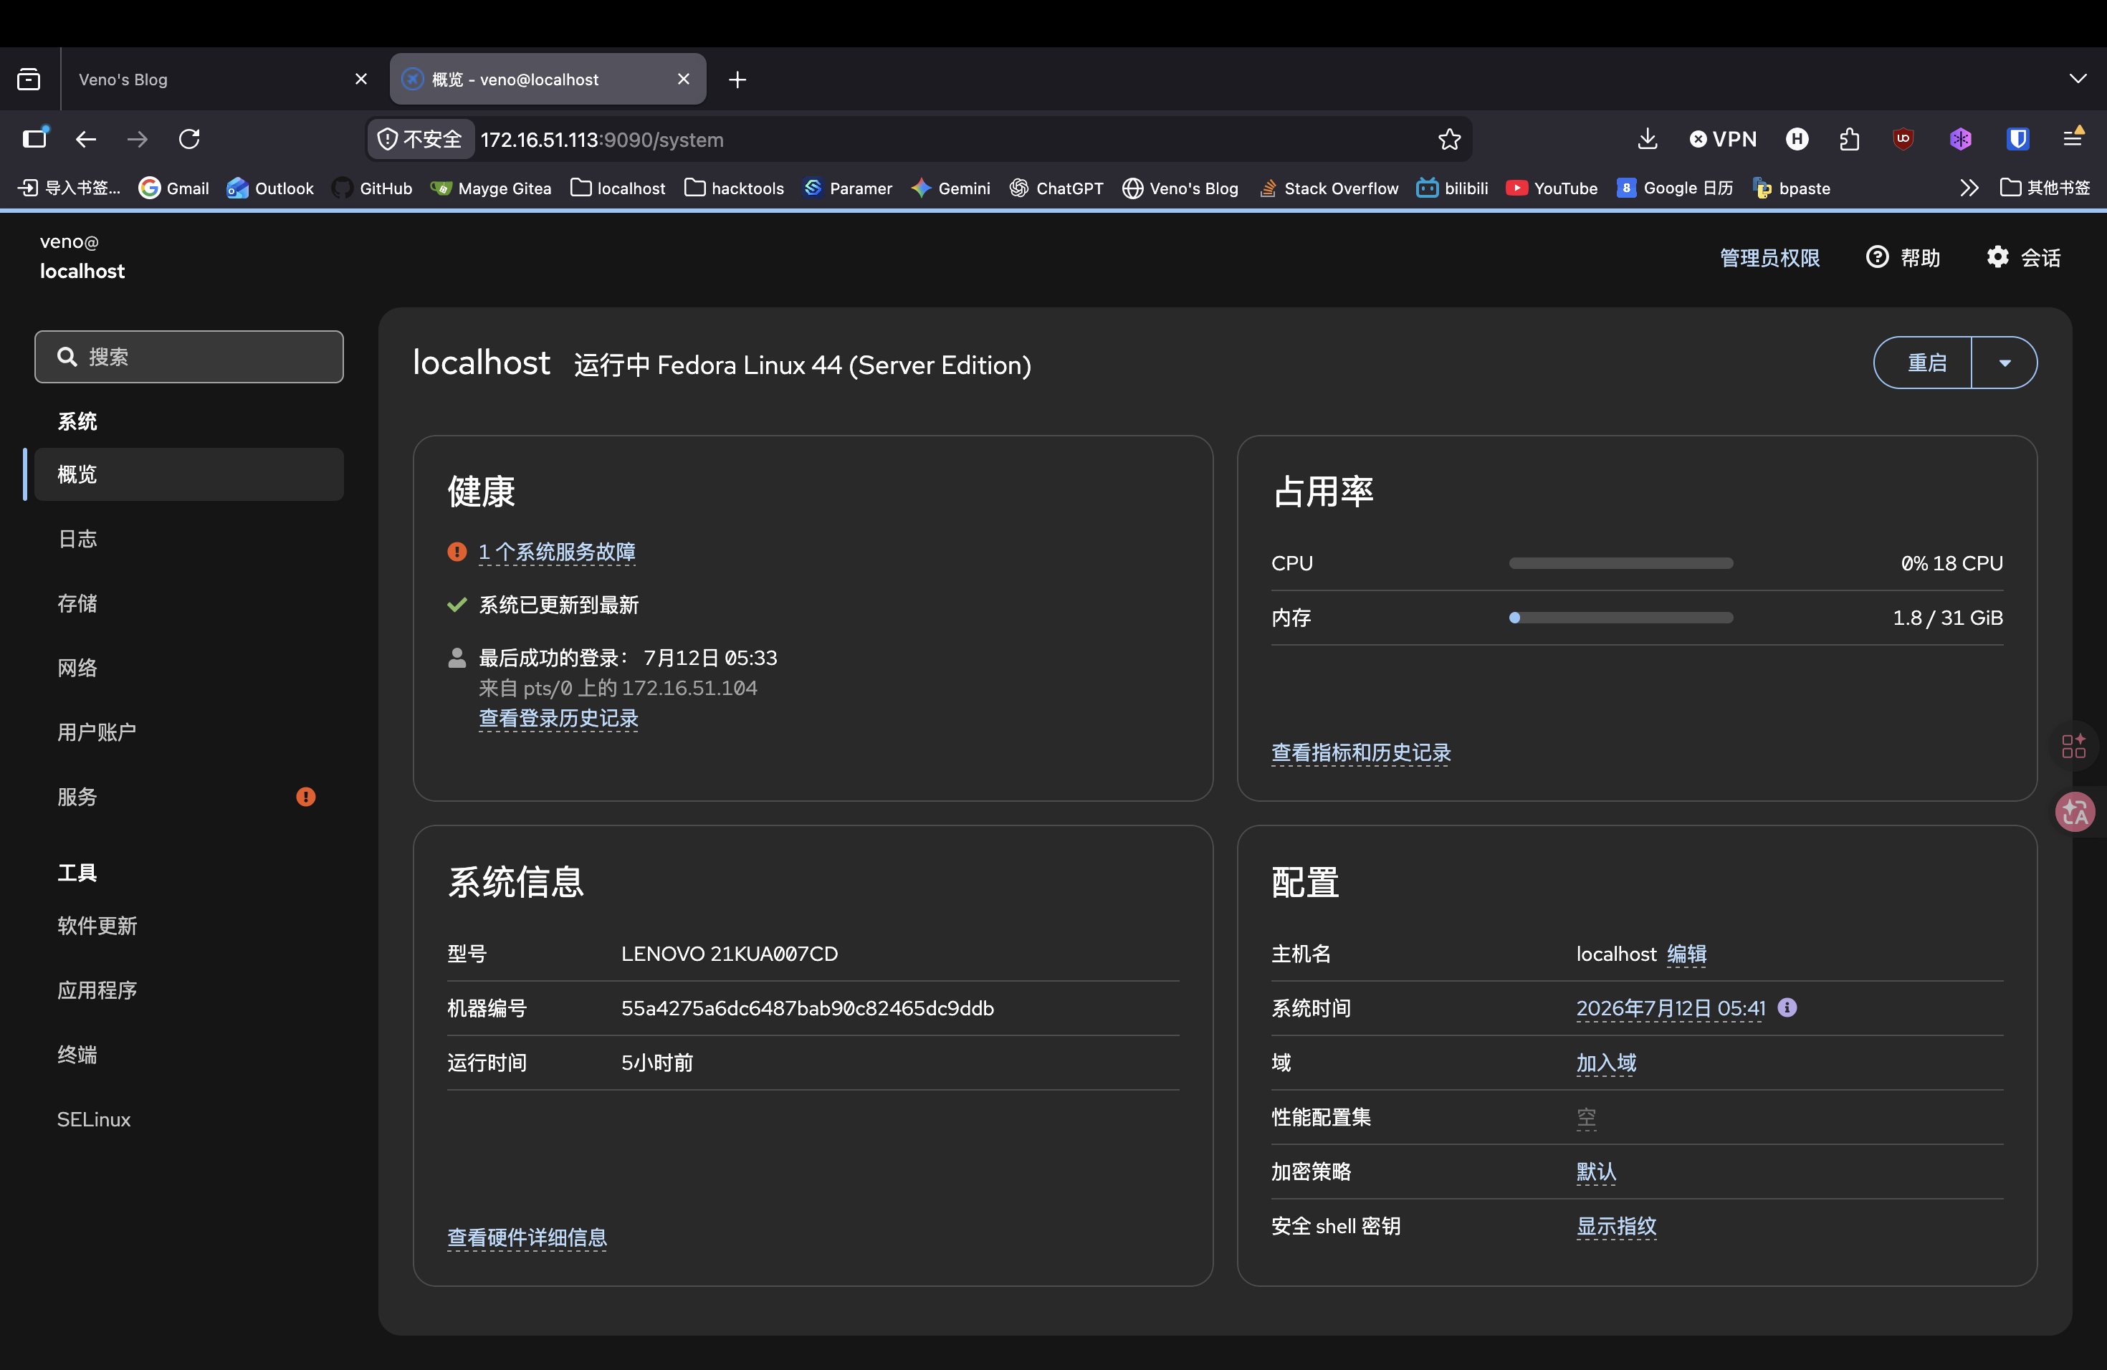Open the uBlock Origin shield icon
The height and width of the screenshot is (1370, 2107).
1903,139
